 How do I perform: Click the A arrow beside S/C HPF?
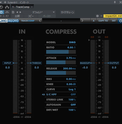tap(43, 95)
